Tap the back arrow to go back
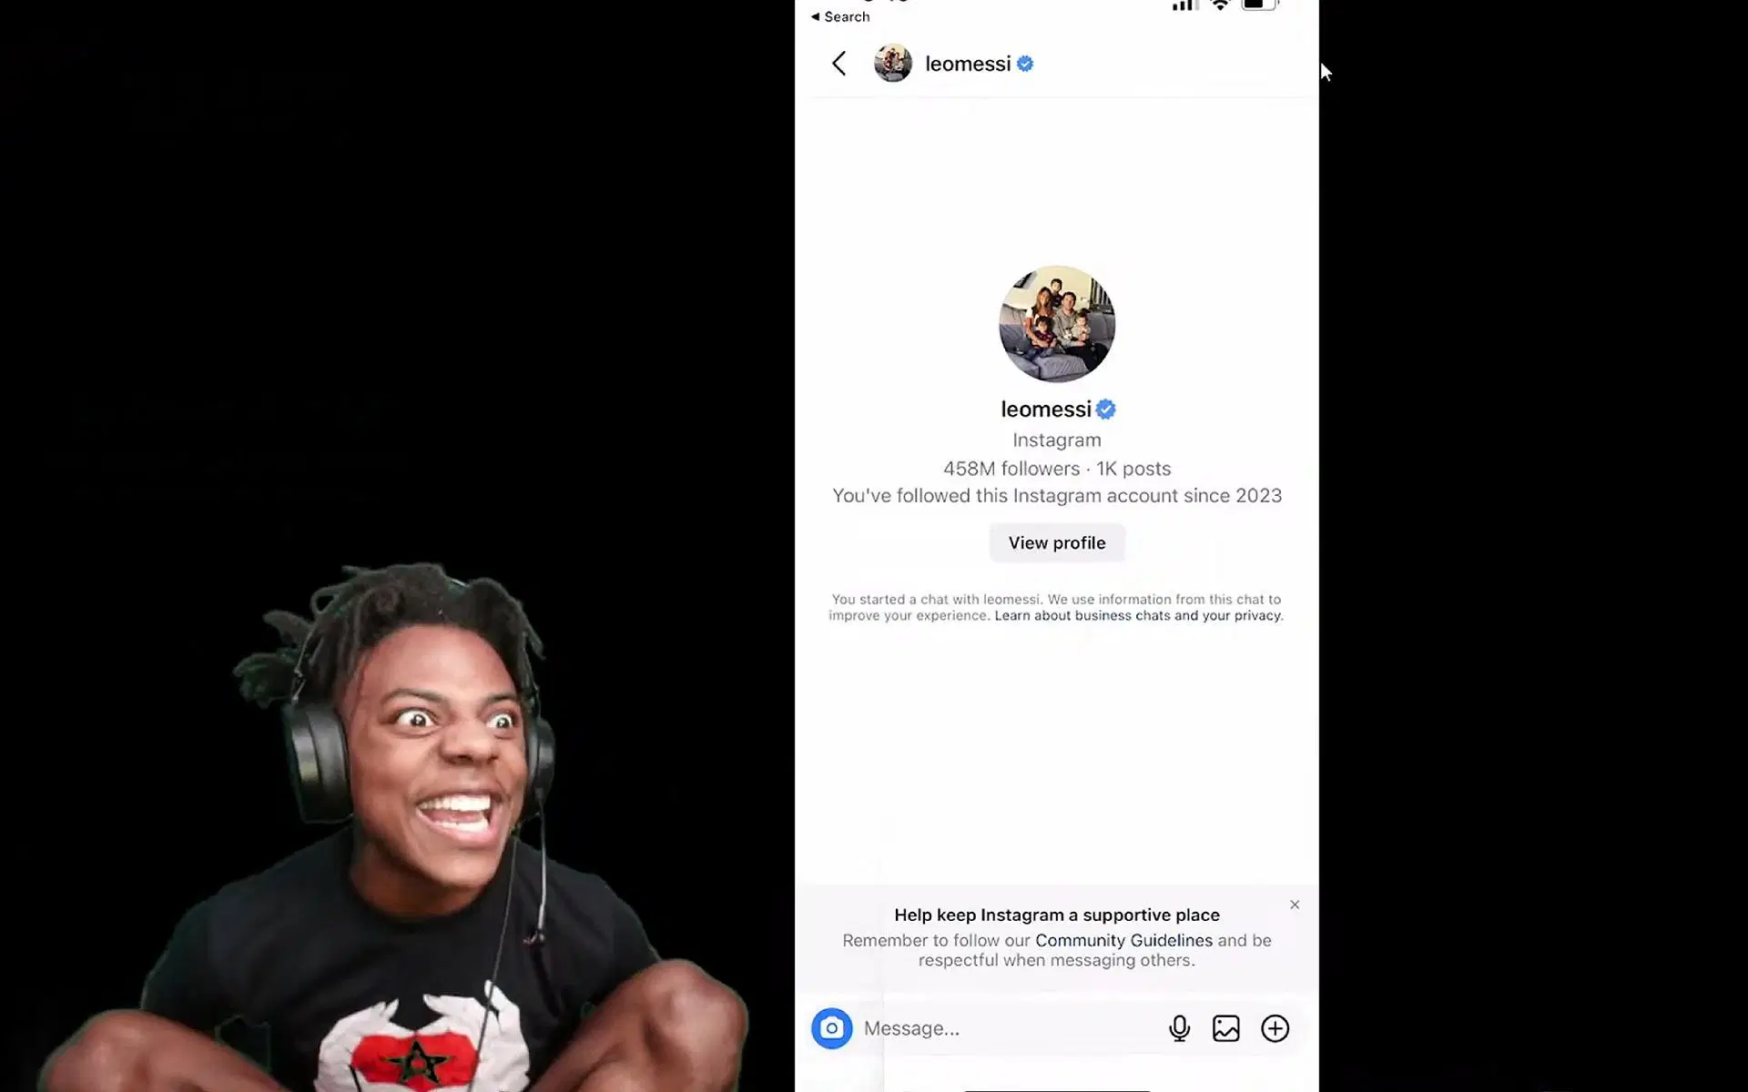1748x1092 pixels. 836,63
